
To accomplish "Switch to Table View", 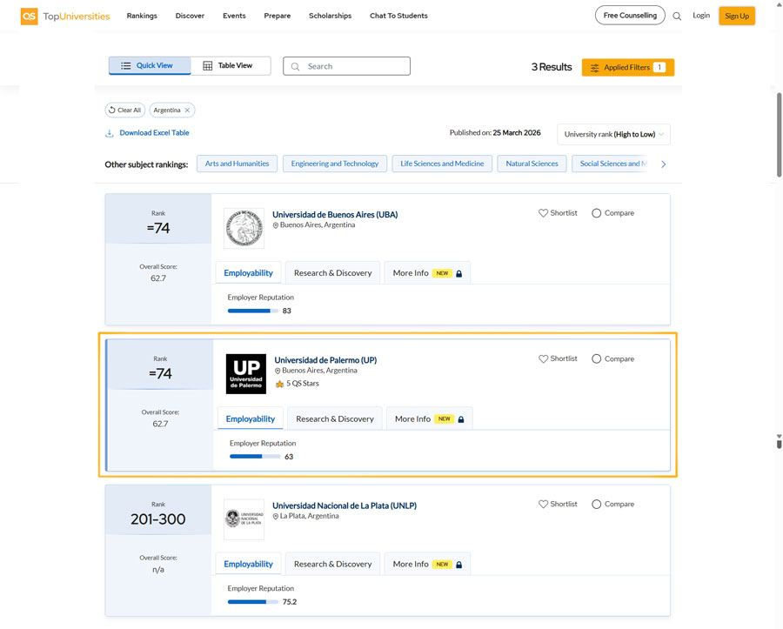I will tap(228, 66).
